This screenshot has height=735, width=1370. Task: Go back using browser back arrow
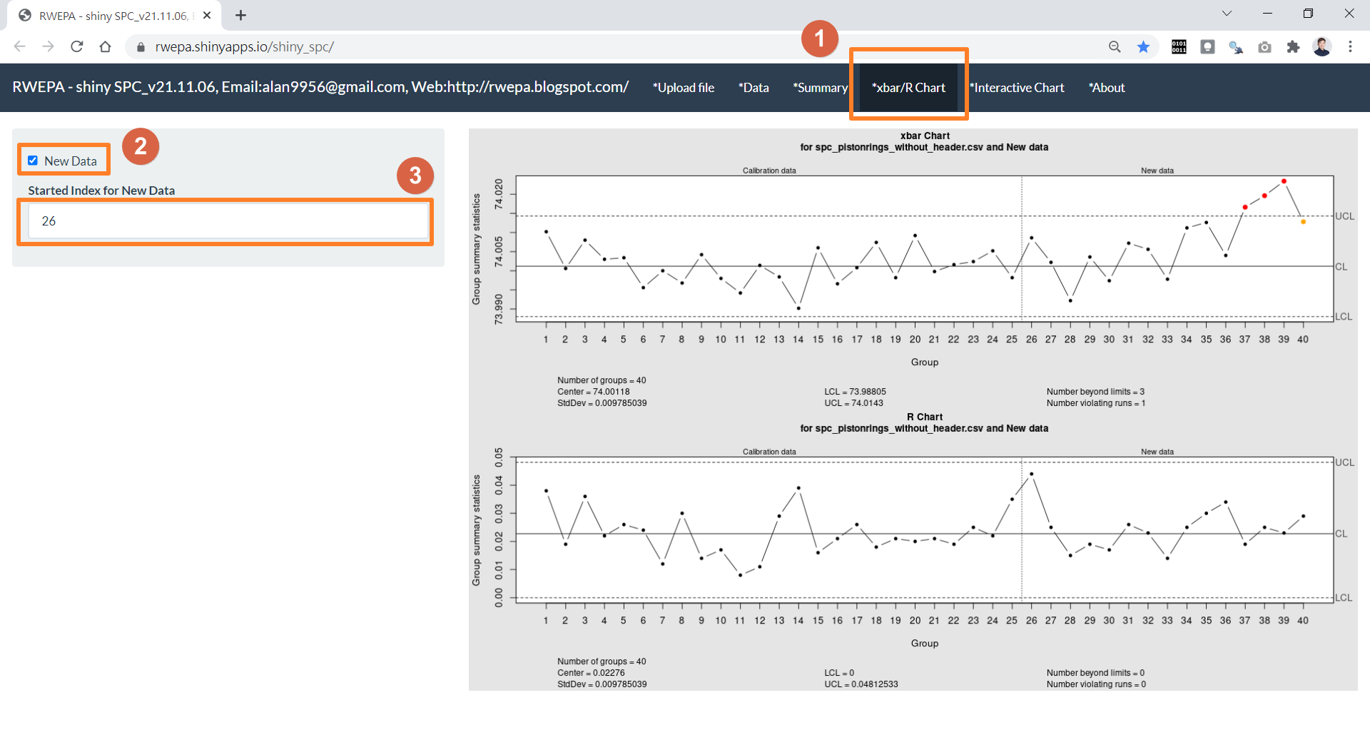[20, 47]
